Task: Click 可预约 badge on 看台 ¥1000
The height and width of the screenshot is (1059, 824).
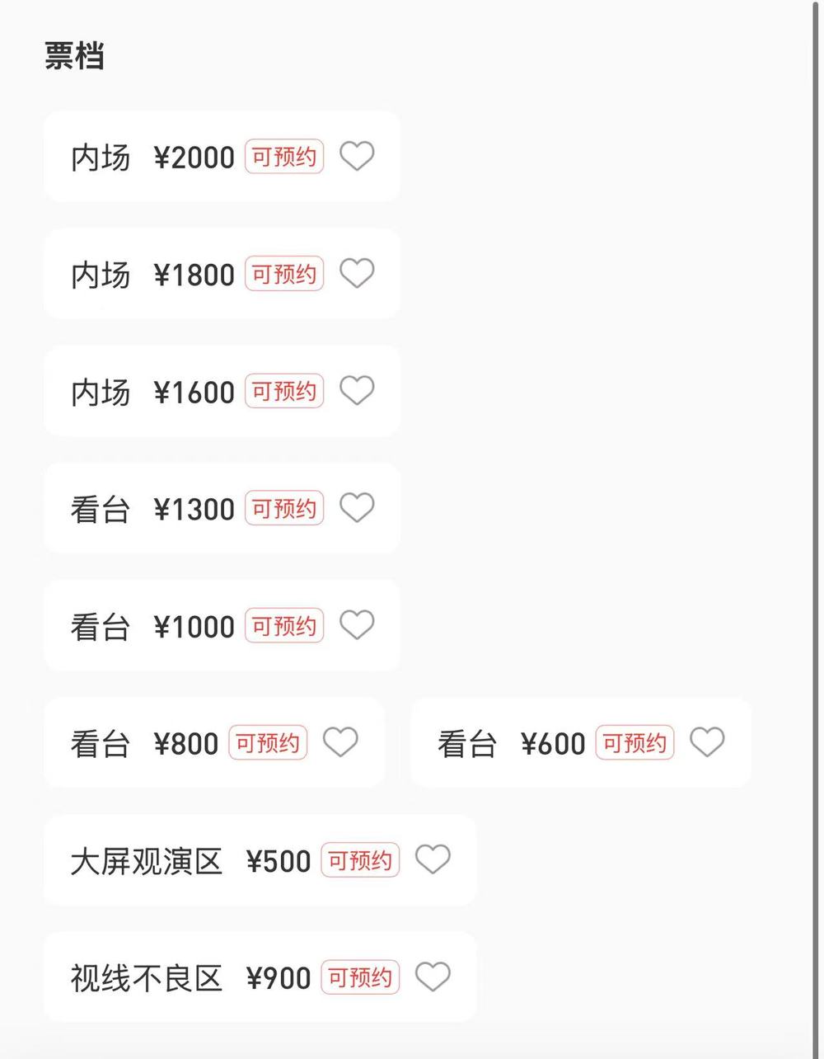Action: pyautogui.click(x=284, y=625)
